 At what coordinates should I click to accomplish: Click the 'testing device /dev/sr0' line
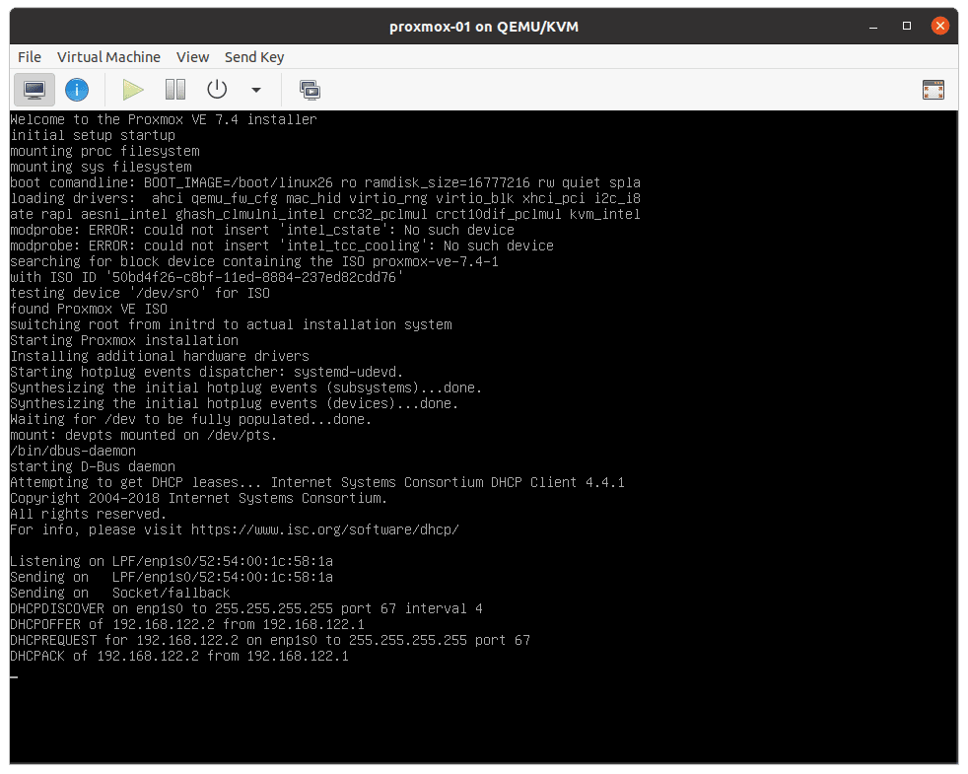(140, 293)
